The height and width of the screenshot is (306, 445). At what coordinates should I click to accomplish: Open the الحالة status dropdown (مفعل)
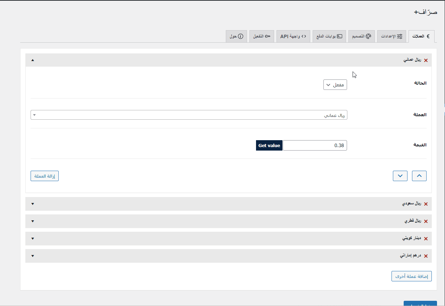tap(335, 85)
